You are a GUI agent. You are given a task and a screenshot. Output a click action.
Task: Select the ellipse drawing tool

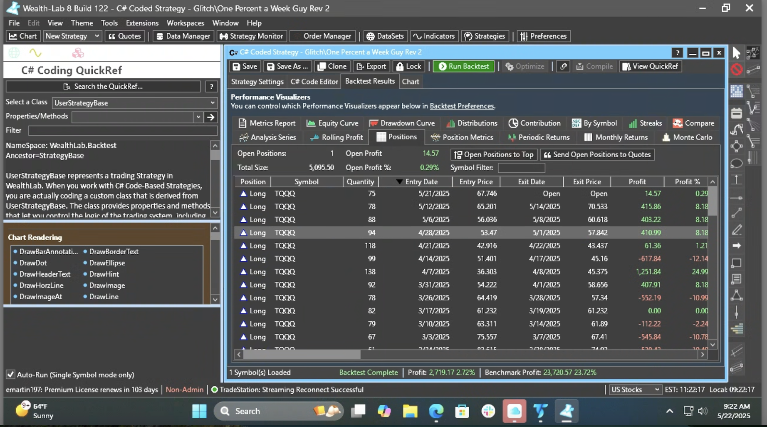[736, 163]
